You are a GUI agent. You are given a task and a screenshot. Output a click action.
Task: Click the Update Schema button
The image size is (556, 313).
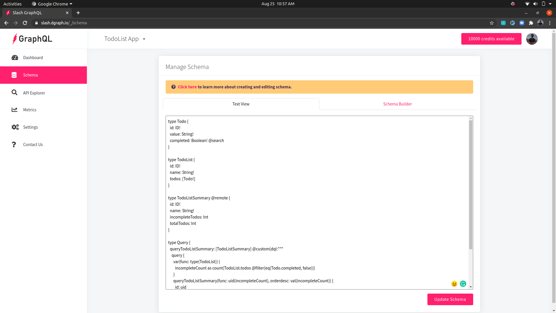pos(450,299)
